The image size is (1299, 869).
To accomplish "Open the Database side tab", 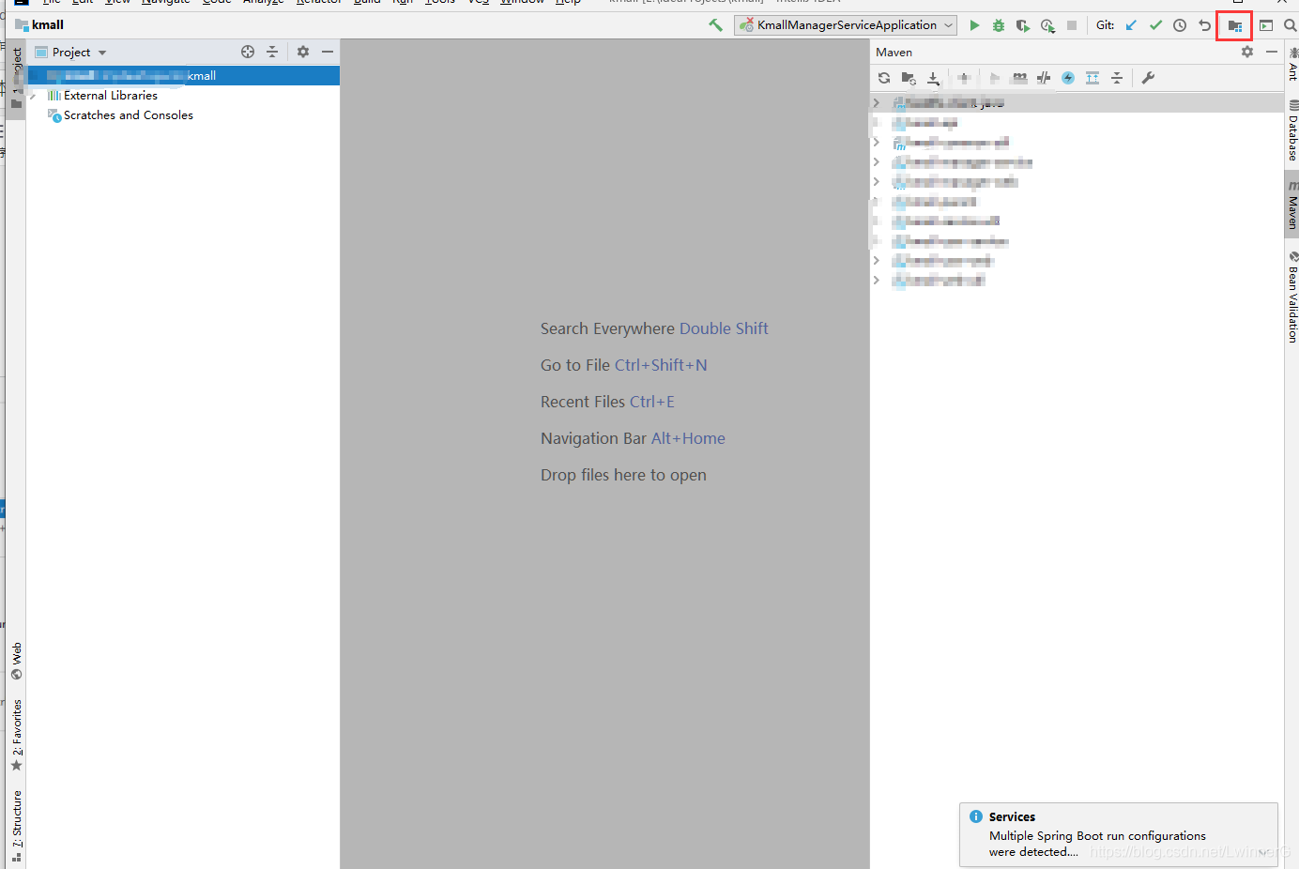I will (x=1292, y=130).
